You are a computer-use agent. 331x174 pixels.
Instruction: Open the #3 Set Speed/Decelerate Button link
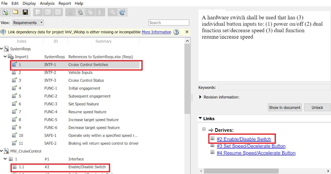point(251,146)
